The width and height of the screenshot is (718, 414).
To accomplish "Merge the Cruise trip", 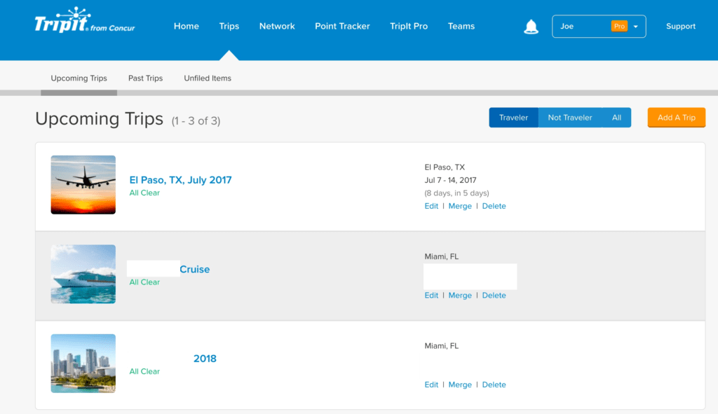I will pos(460,295).
